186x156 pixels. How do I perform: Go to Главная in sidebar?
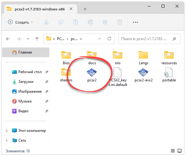click(26, 52)
